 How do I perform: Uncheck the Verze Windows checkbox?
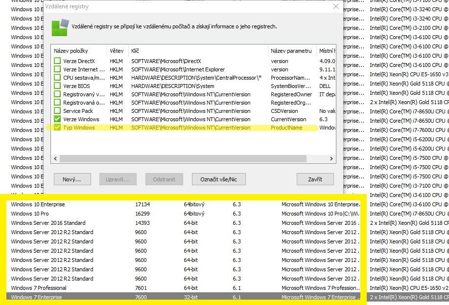point(58,119)
